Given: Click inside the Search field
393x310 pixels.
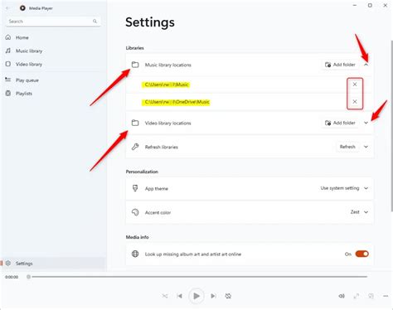Looking at the screenshot, I should point(53,22).
